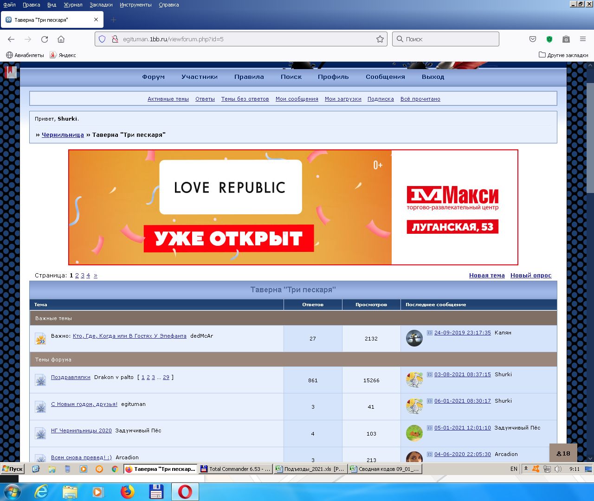Click the volume icon in system tray

558,469
